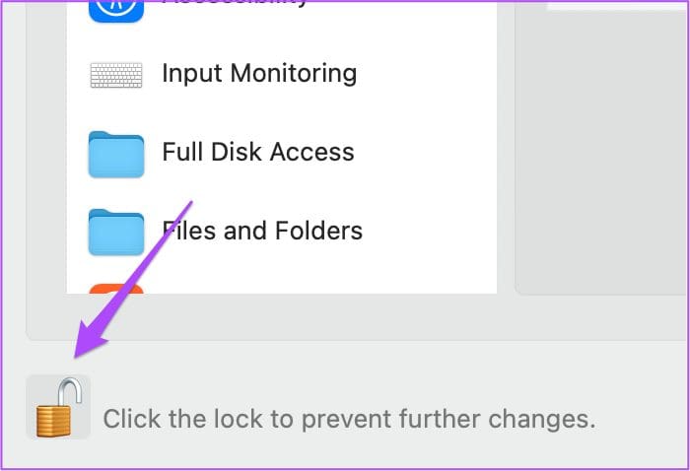The height and width of the screenshot is (471, 690).
Task: Click blank space right of Full Disk Access
Action: (x=424, y=153)
